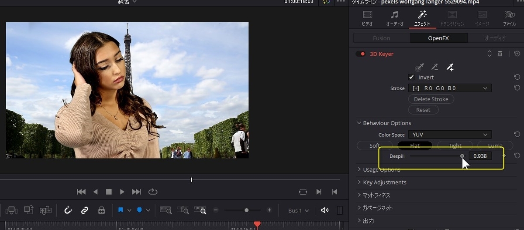Viewport: 524px width, 230px height.
Task: Go to the previous edit point
Action: 334,192
